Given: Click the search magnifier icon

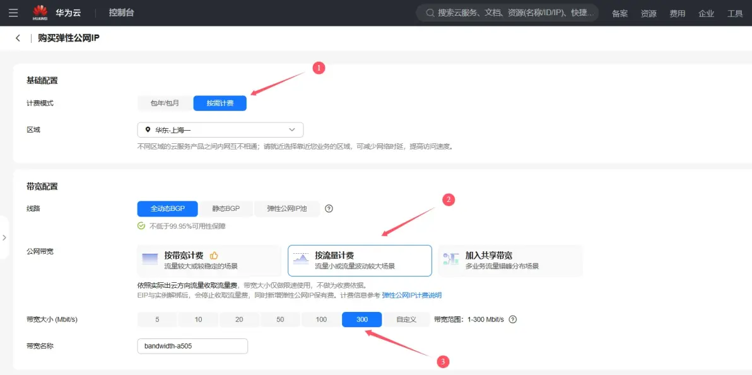Looking at the screenshot, I should tap(430, 13).
